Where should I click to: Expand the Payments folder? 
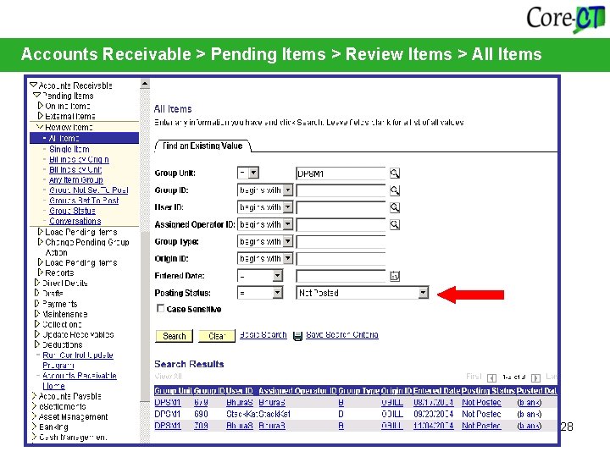pos(37,303)
